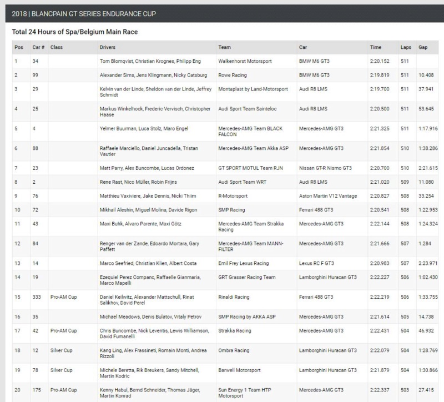Screen dimensions: 444x402
Task: Click the 37.941 gap value
Action: [426, 89]
